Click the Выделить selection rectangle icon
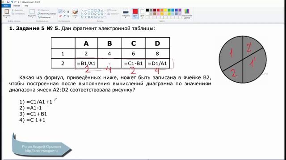 [32, 12]
